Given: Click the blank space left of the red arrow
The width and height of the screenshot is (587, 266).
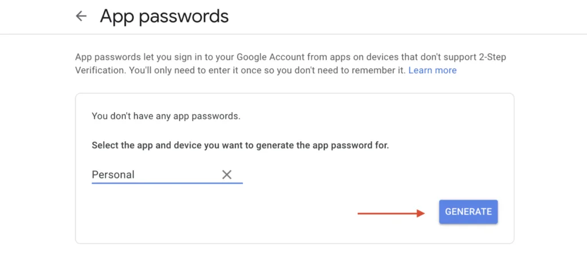Looking at the screenshot, I should click(x=229, y=213).
